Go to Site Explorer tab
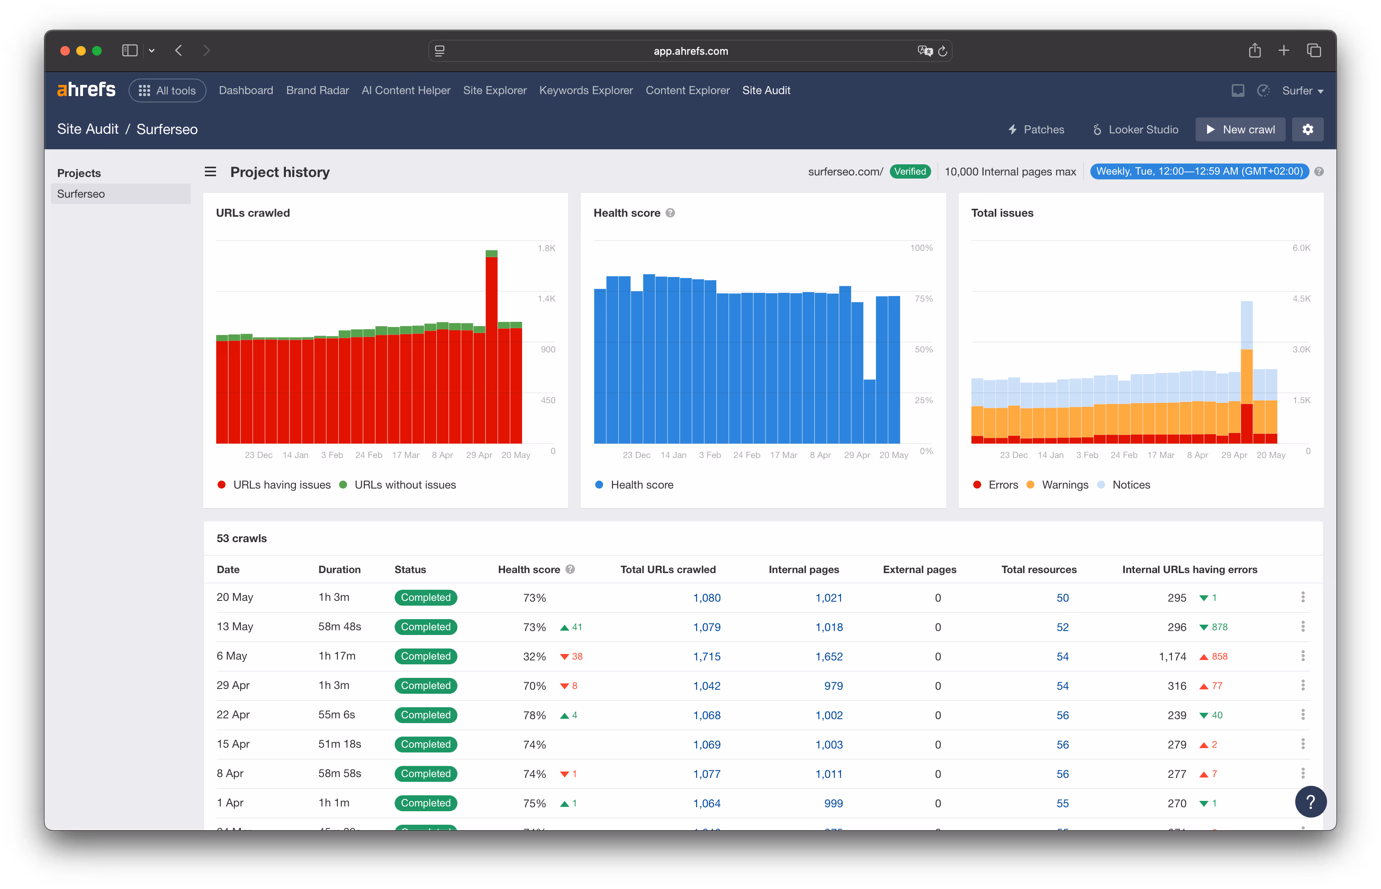This screenshot has width=1381, height=889. click(x=494, y=90)
